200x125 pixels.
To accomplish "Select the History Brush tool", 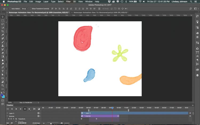I will point(3,49).
